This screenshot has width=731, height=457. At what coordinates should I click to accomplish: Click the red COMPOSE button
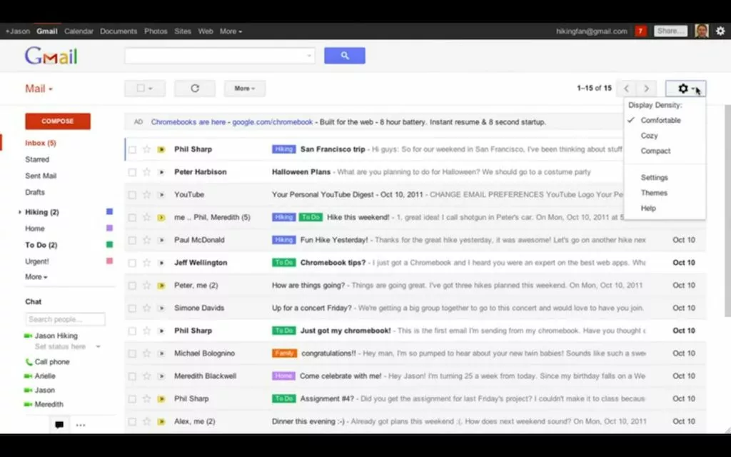coord(58,121)
